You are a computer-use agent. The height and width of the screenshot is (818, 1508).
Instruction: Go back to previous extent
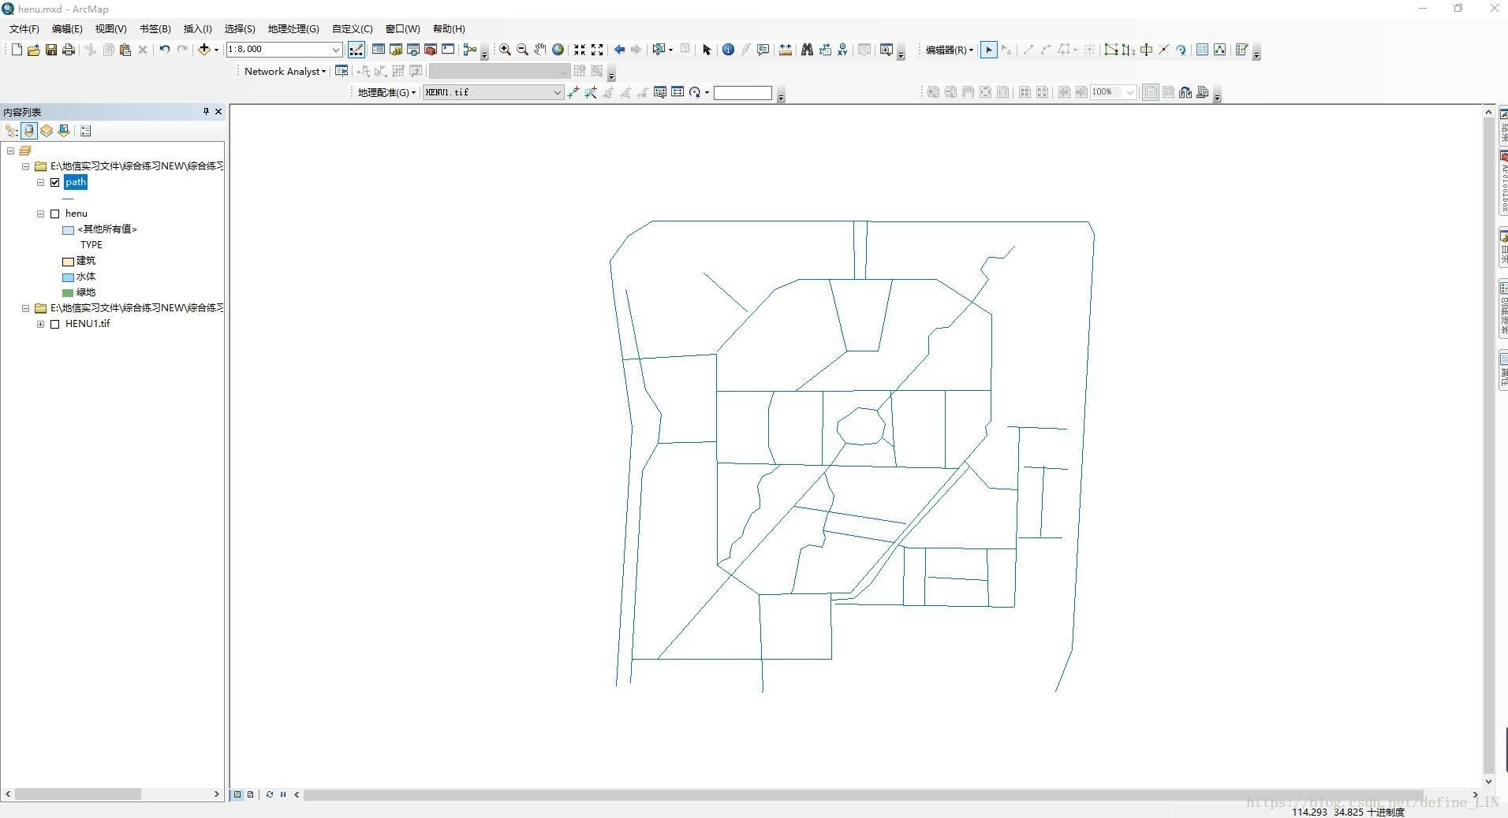(x=619, y=50)
